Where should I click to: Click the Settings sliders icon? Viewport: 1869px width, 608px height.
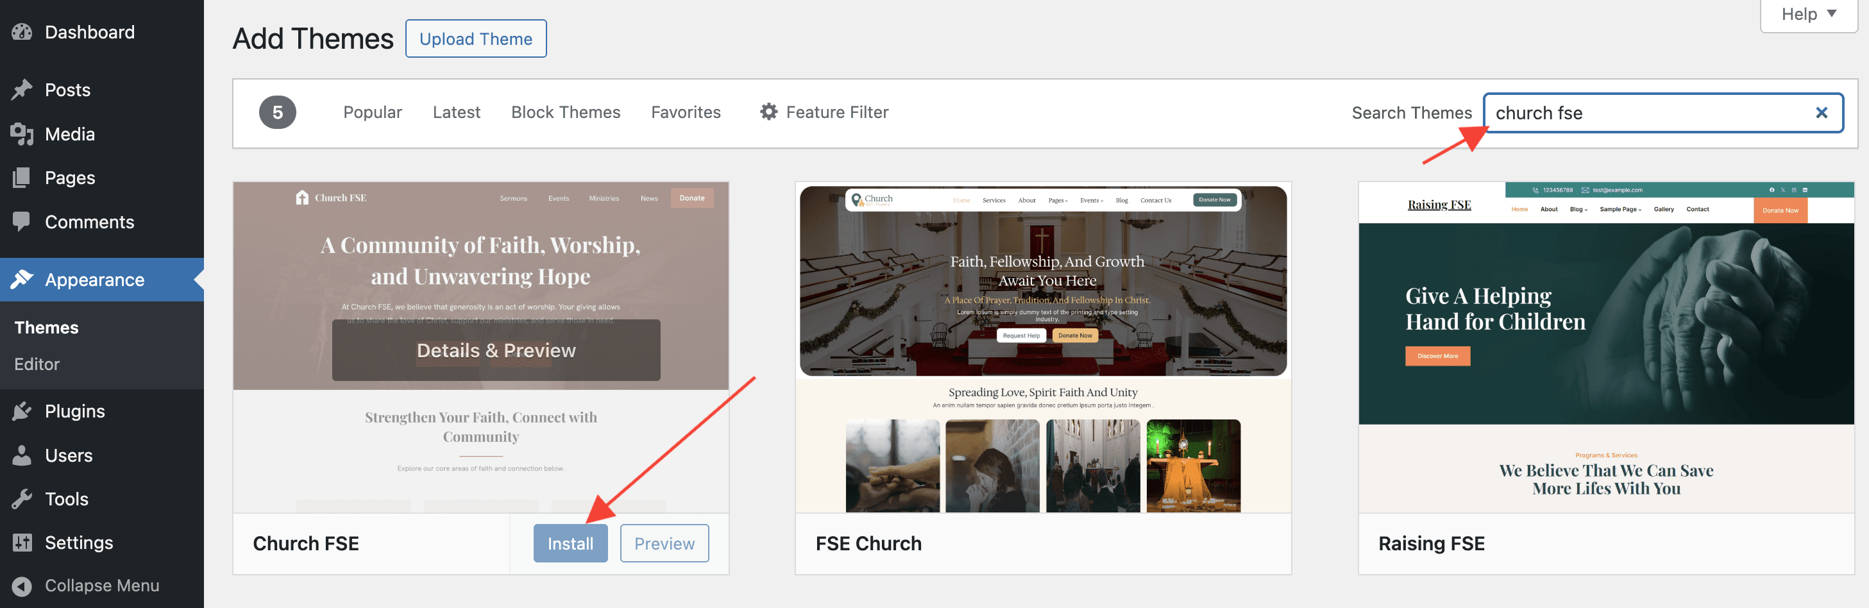(x=22, y=543)
